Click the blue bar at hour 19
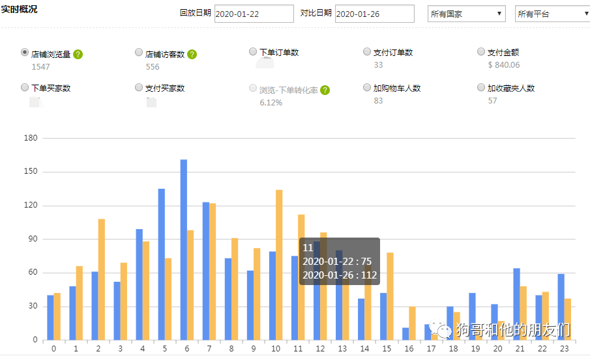This screenshot has width=590, height=356. [x=472, y=316]
